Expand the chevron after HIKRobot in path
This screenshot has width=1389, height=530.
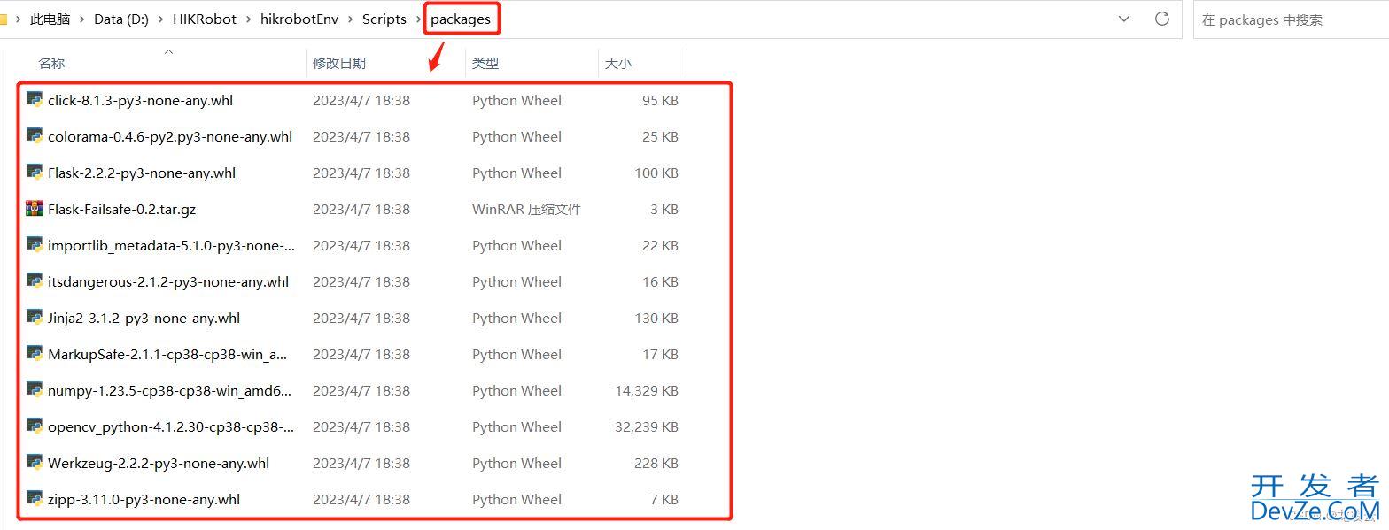[x=249, y=19]
